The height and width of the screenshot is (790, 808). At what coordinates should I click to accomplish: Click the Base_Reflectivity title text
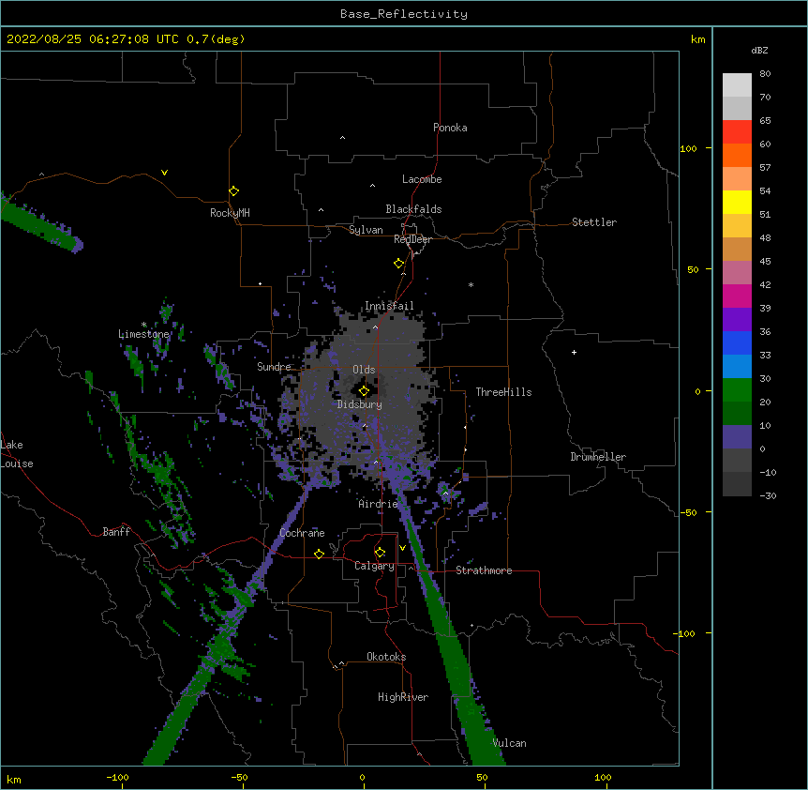pyautogui.click(x=404, y=14)
